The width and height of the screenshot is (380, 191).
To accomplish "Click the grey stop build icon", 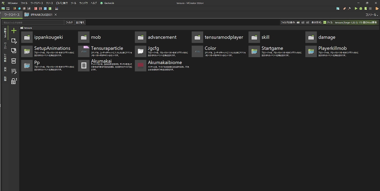I will (x=370, y=9).
